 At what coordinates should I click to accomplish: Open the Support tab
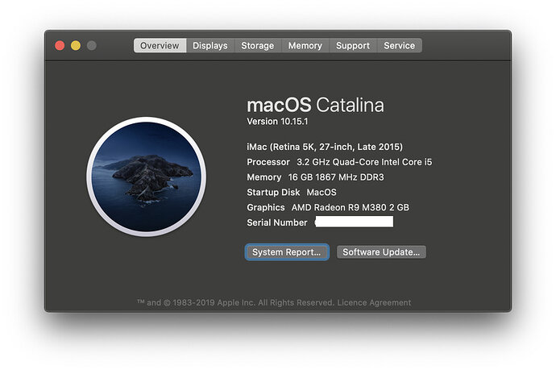click(353, 45)
